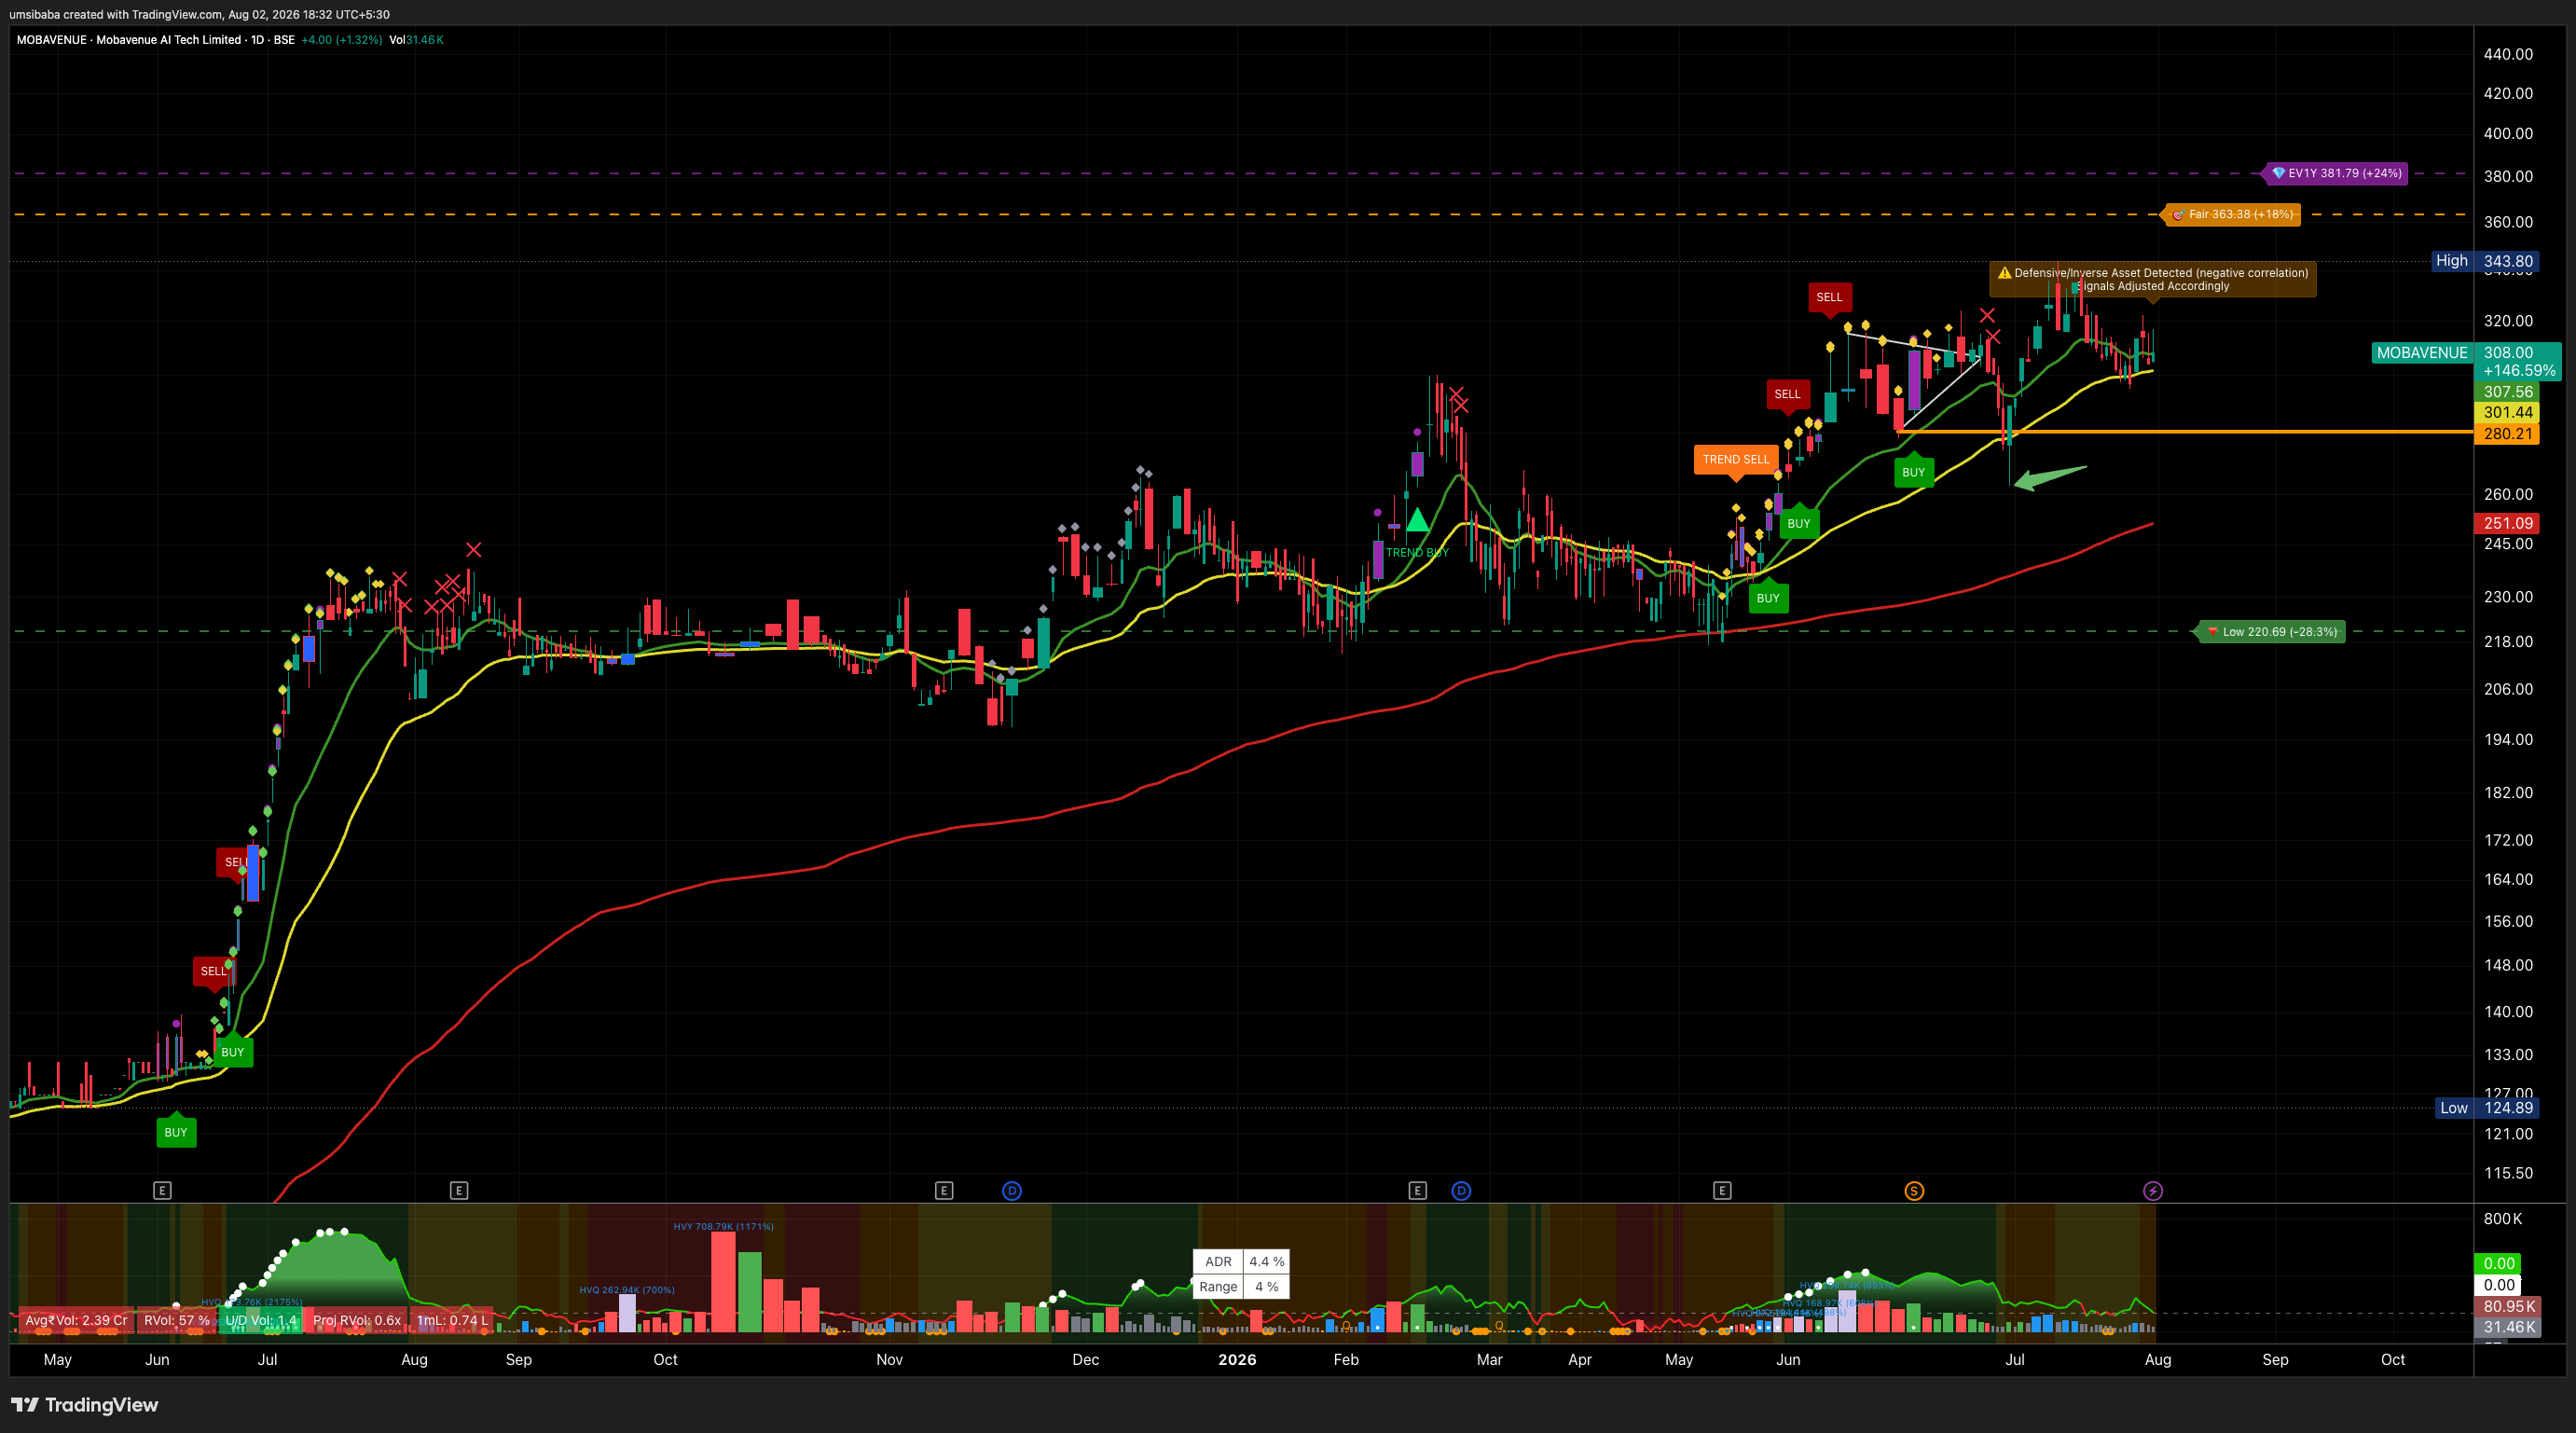Click the target icon on the Fair label
The width and height of the screenshot is (2576, 1433).
click(2178, 214)
